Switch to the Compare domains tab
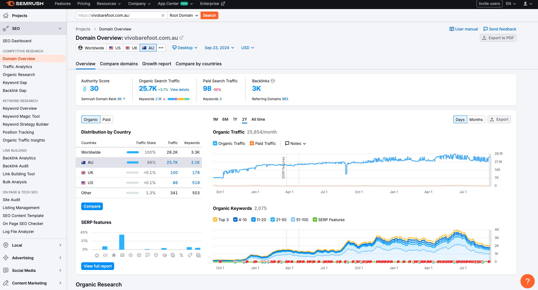 click(119, 64)
